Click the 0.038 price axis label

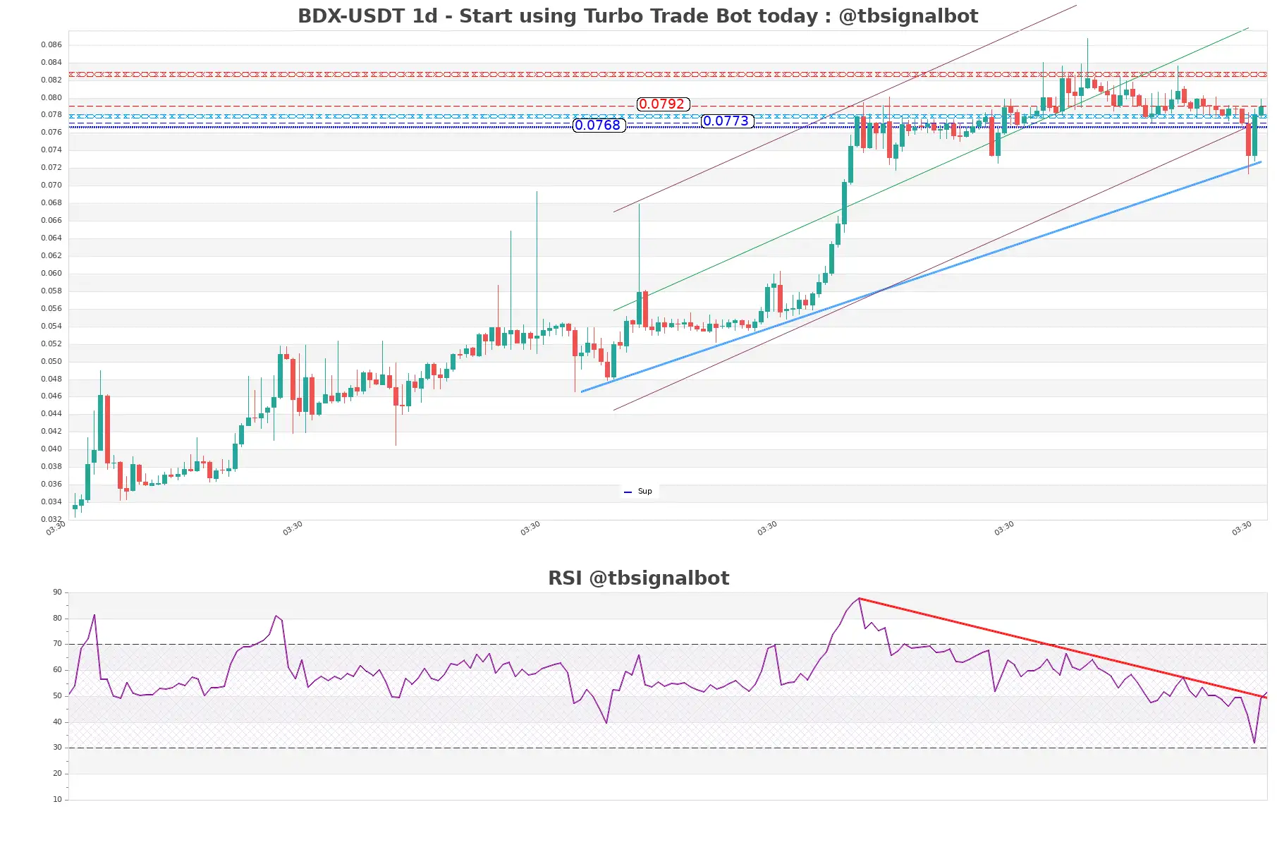coord(51,467)
